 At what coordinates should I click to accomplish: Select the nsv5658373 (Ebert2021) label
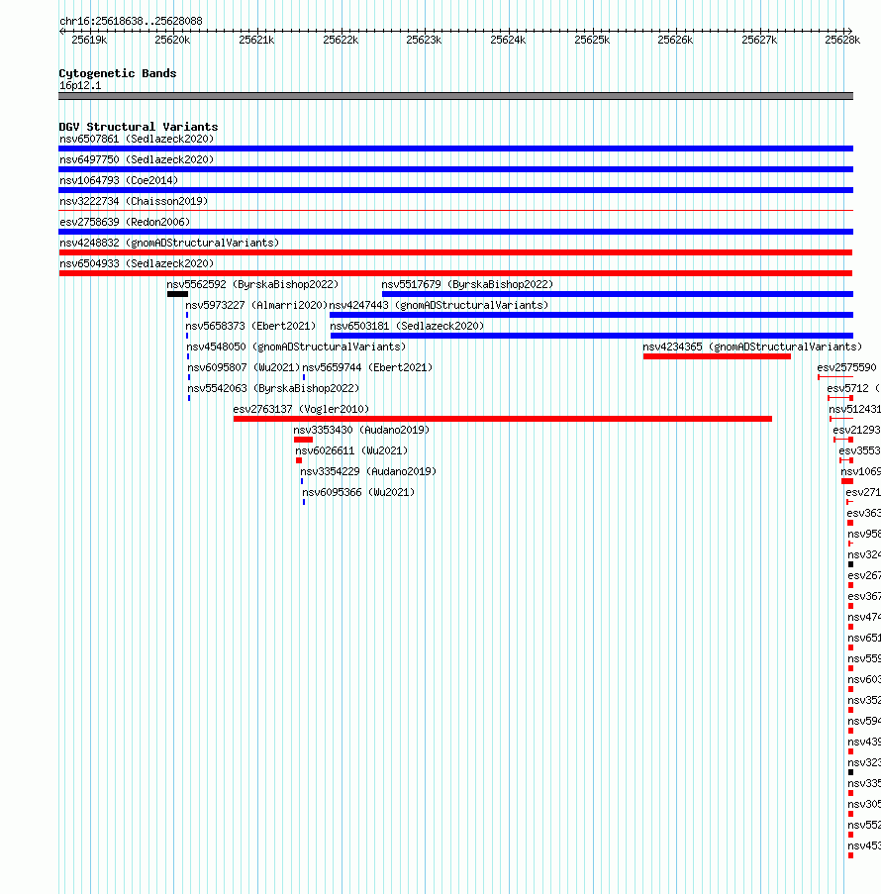pos(250,326)
